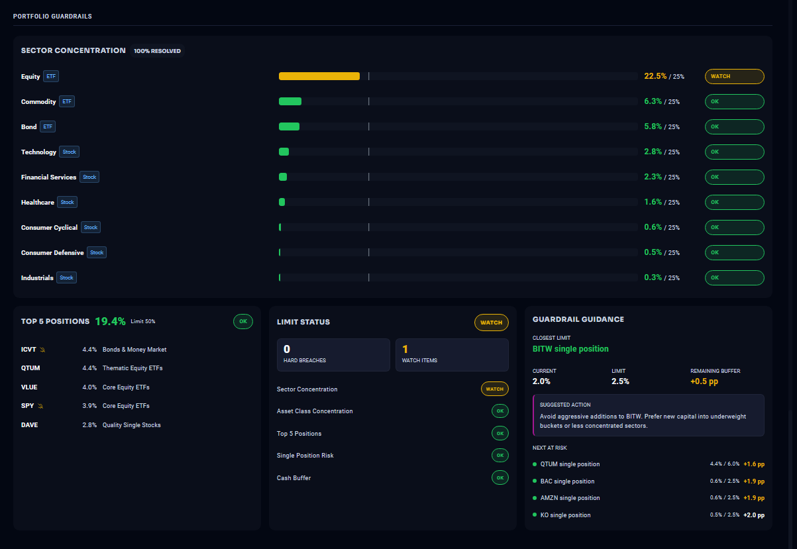Click the Bonds & Money Market label

click(134, 350)
